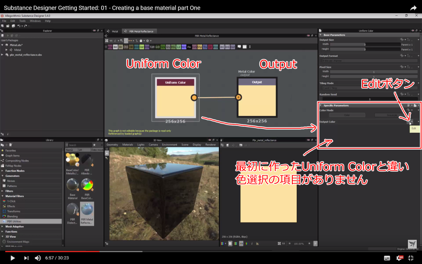Mute the video volume
This screenshot has height=264, width=422.
click(x=38, y=258)
